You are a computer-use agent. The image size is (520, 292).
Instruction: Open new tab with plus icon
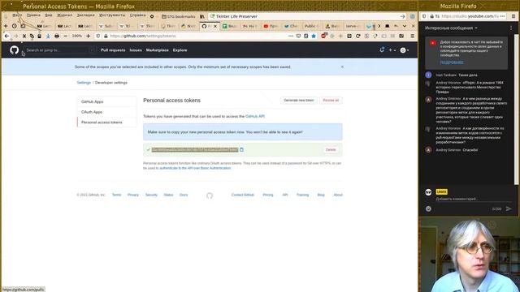(6, 26)
